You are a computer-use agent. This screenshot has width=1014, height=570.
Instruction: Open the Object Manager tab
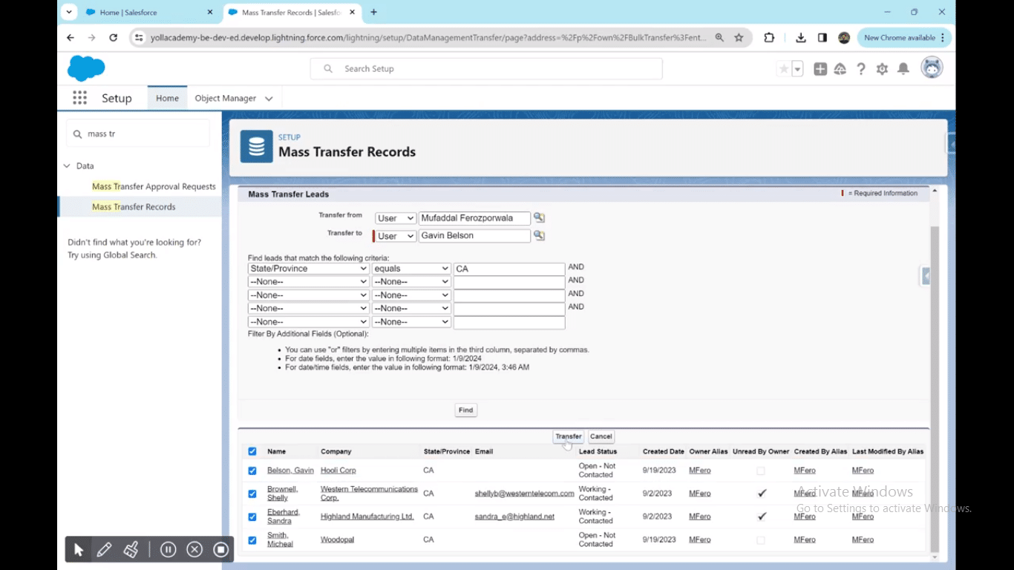(225, 98)
